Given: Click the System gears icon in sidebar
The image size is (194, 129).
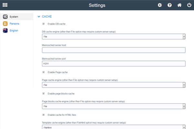Looking at the screenshot, I should 5,16.
